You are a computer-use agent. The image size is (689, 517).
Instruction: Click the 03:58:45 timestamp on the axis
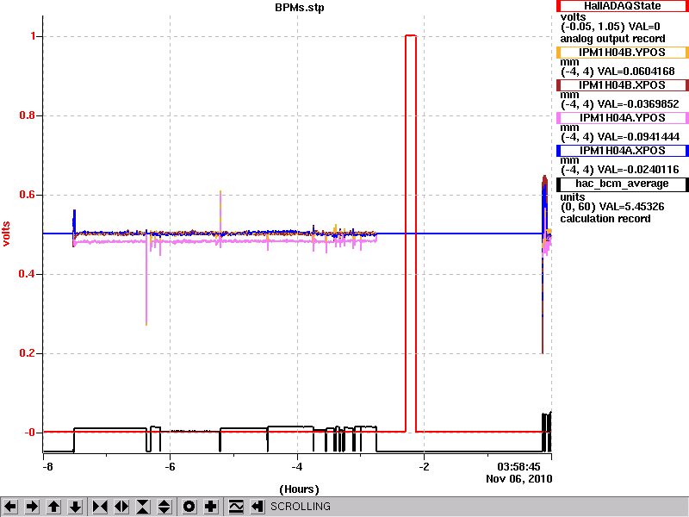coord(518,467)
